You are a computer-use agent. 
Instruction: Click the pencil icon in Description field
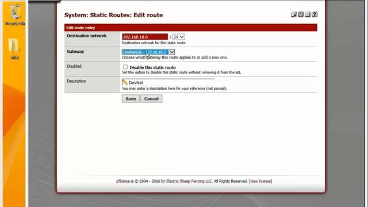[x=125, y=82]
